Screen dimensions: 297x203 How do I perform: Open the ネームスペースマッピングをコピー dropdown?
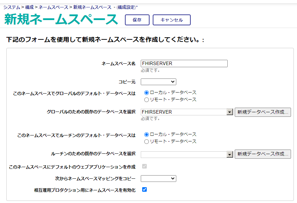(x=158, y=178)
